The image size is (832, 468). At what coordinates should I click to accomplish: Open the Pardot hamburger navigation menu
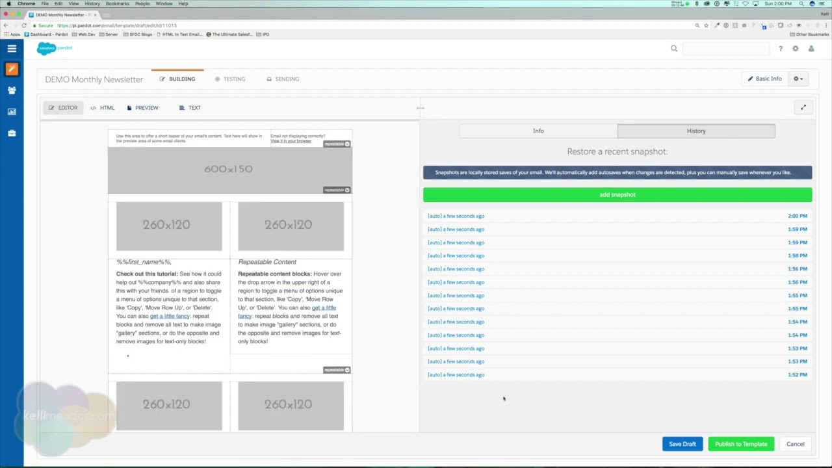pos(12,48)
